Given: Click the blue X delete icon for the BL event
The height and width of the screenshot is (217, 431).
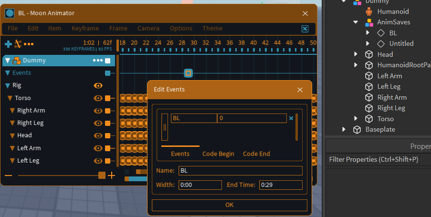Looking at the screenshot, I should point(291,118).
